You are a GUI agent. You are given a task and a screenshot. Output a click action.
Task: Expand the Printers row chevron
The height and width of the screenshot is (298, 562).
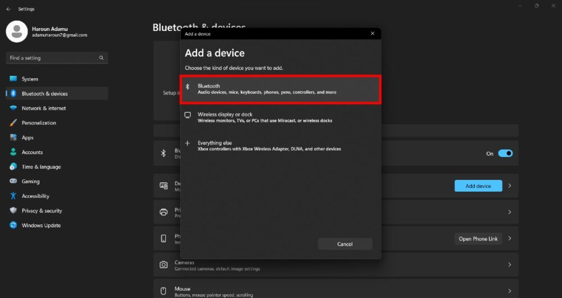(509, 212)
